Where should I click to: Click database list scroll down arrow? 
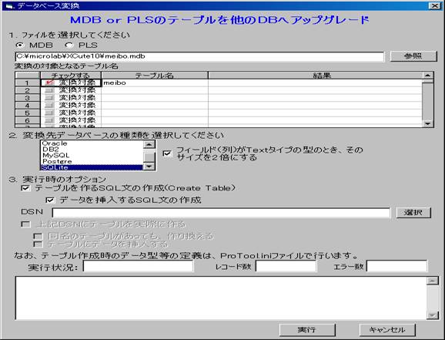[149, 167]
